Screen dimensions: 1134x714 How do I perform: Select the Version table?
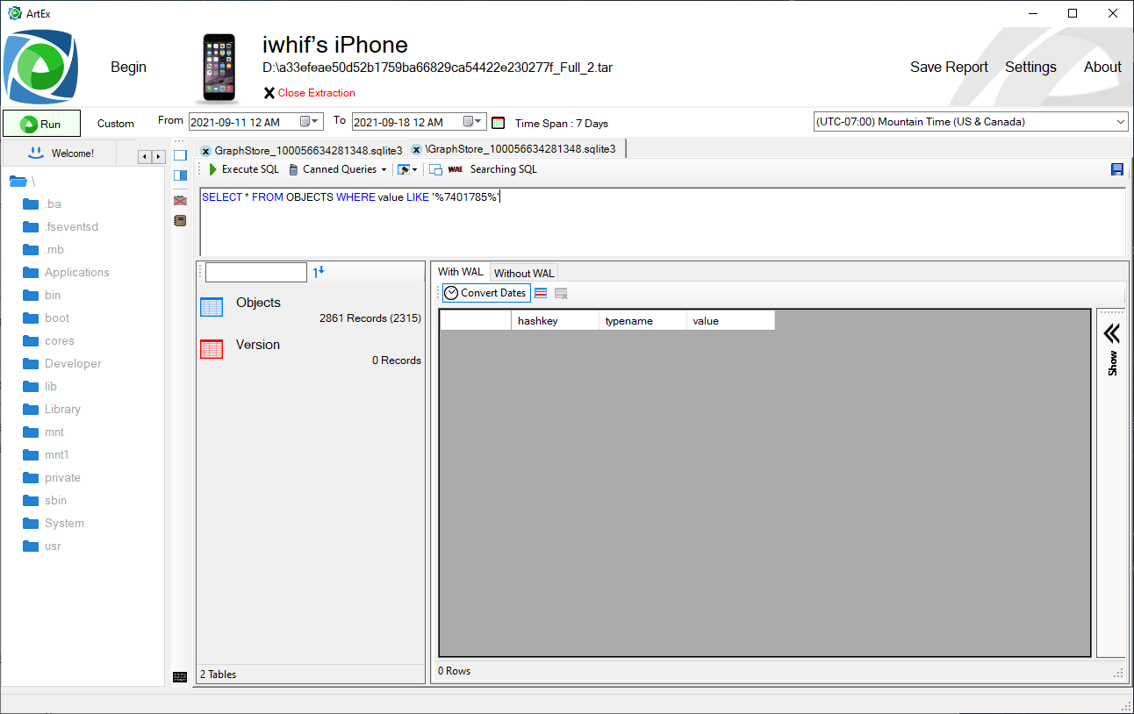(311, 352)
